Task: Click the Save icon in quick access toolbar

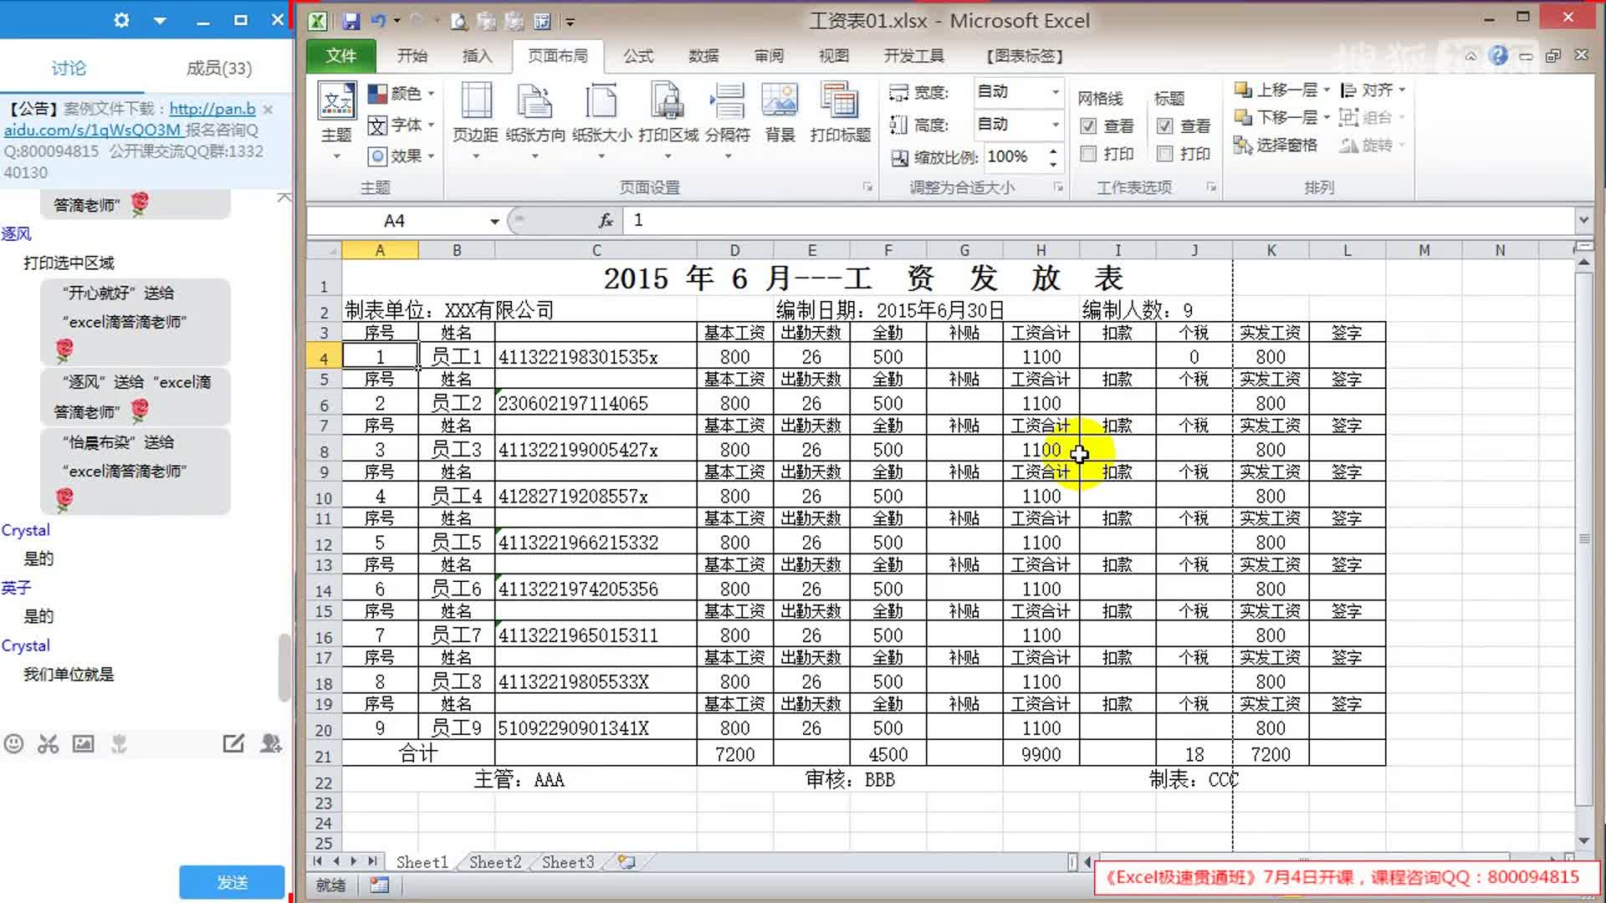Action: point(350,21)
